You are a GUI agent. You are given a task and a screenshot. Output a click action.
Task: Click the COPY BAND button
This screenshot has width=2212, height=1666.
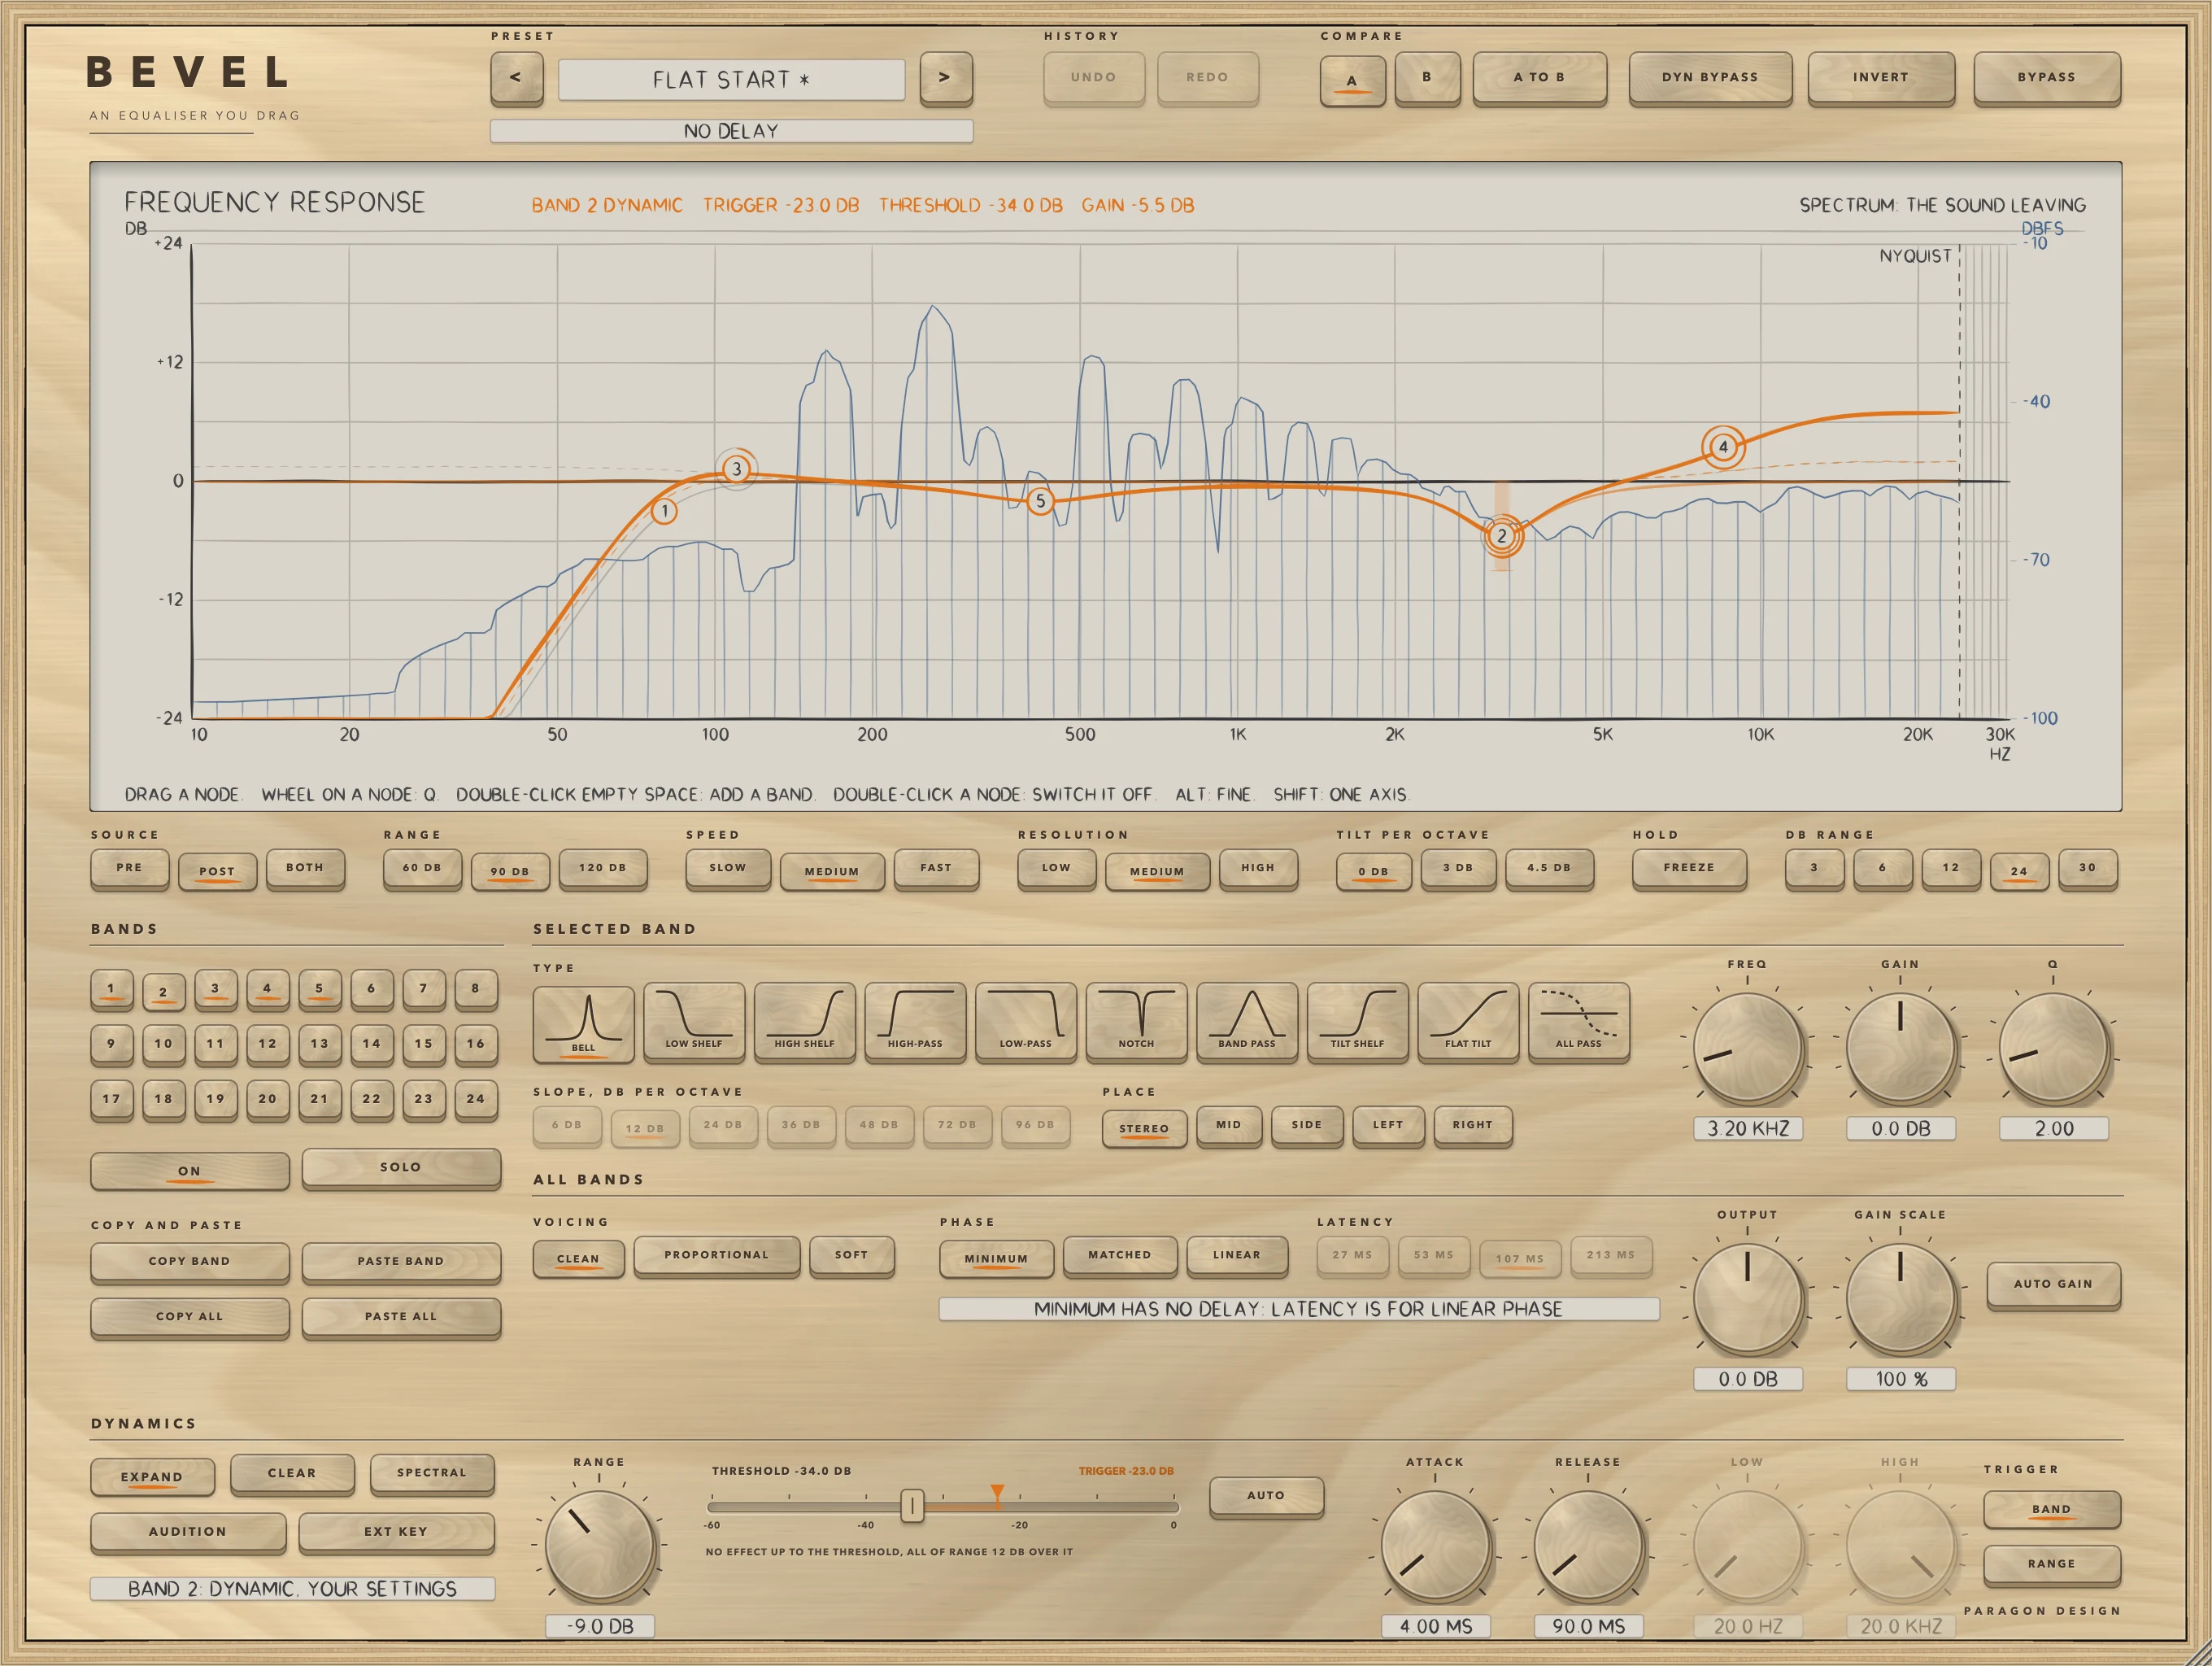(x=190, y=1262)
